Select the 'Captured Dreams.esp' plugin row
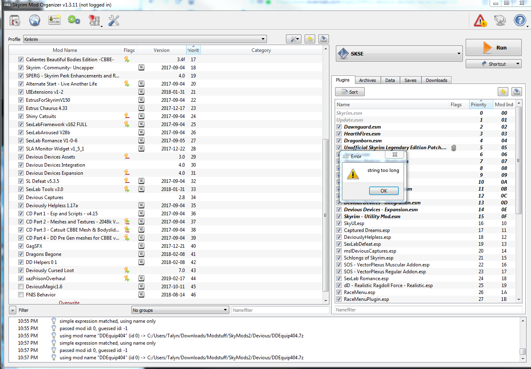This screenshot has width=531, height=369. coord(426,230)
